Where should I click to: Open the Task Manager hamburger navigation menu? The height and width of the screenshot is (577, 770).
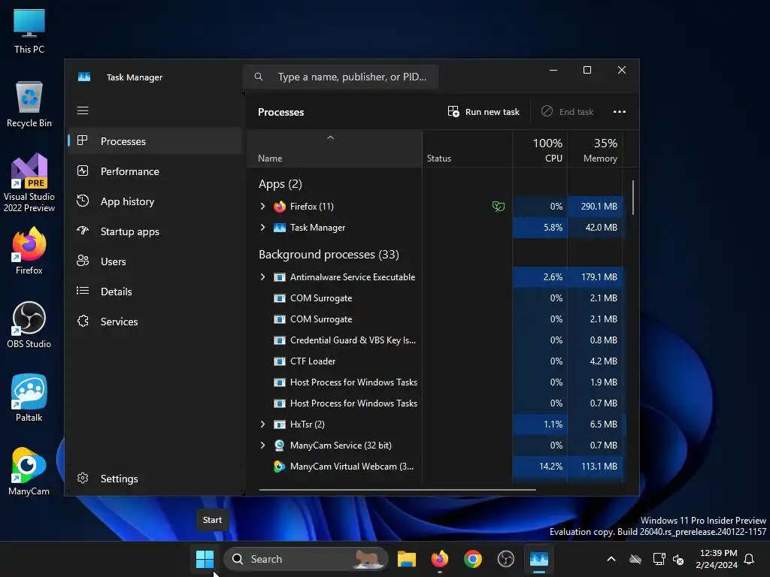click(x=83, y=110)
